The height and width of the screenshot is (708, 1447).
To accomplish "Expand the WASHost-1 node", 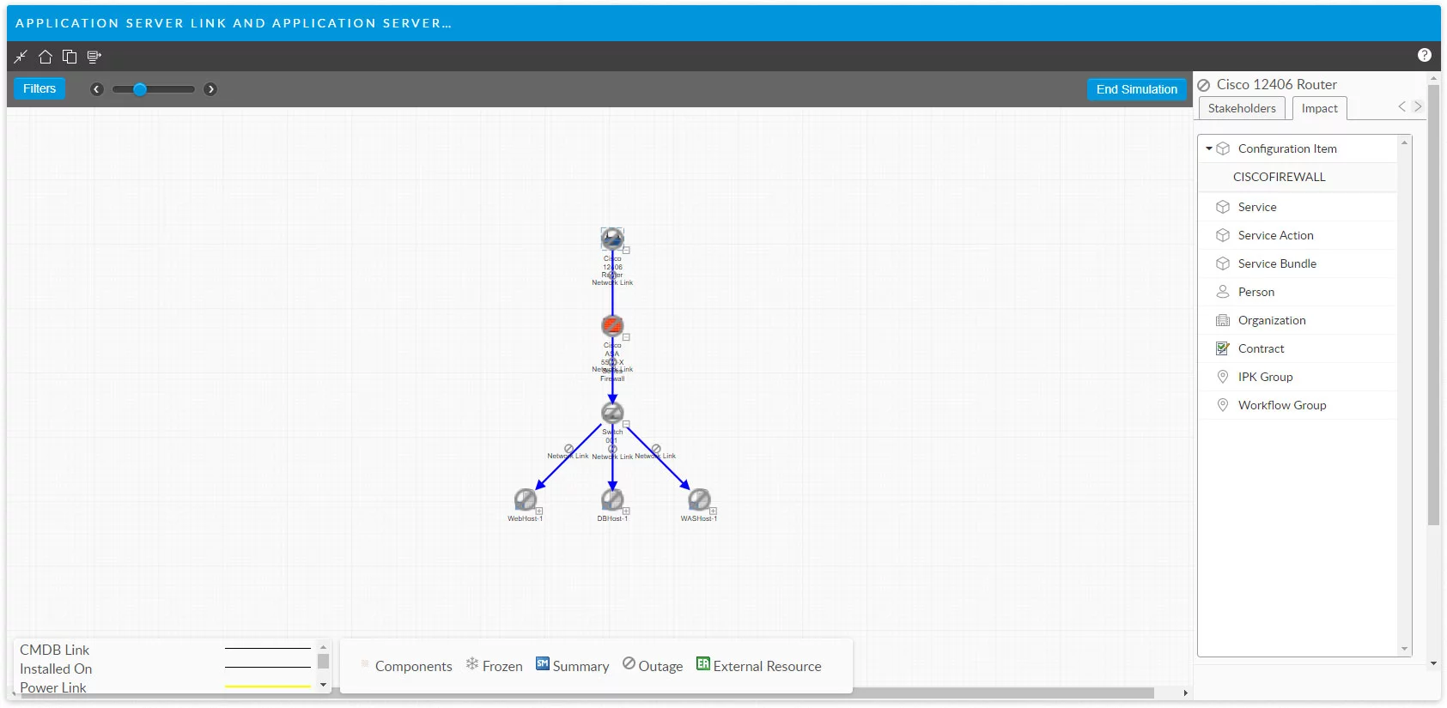I will point(713,511).
